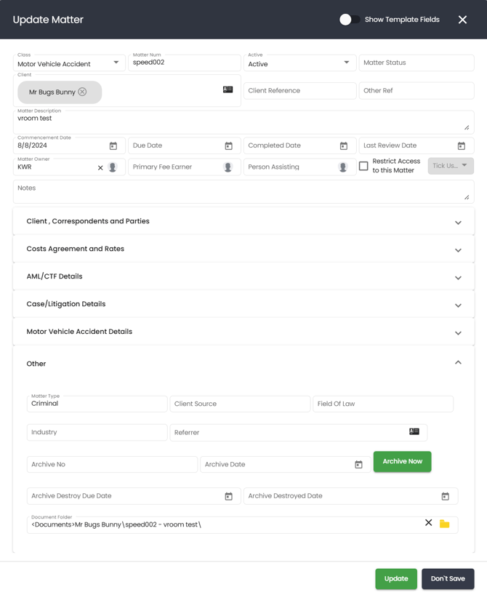Close the Update Matter dialog
This screenshot has width=487, height=595.
coord(462,20)
